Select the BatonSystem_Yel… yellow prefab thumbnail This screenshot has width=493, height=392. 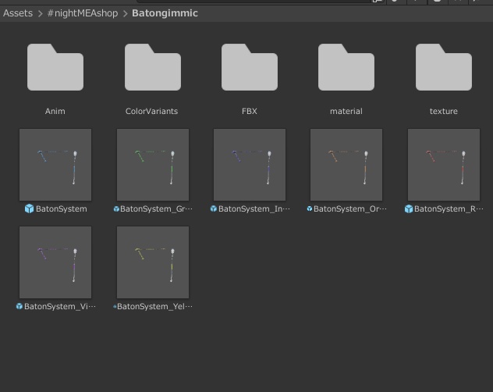tap(153, 262)
